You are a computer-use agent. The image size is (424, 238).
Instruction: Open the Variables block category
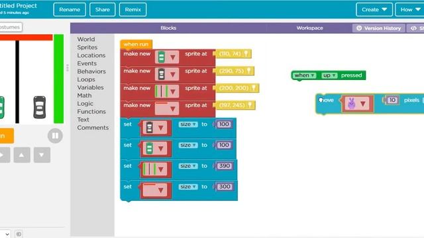90,88
